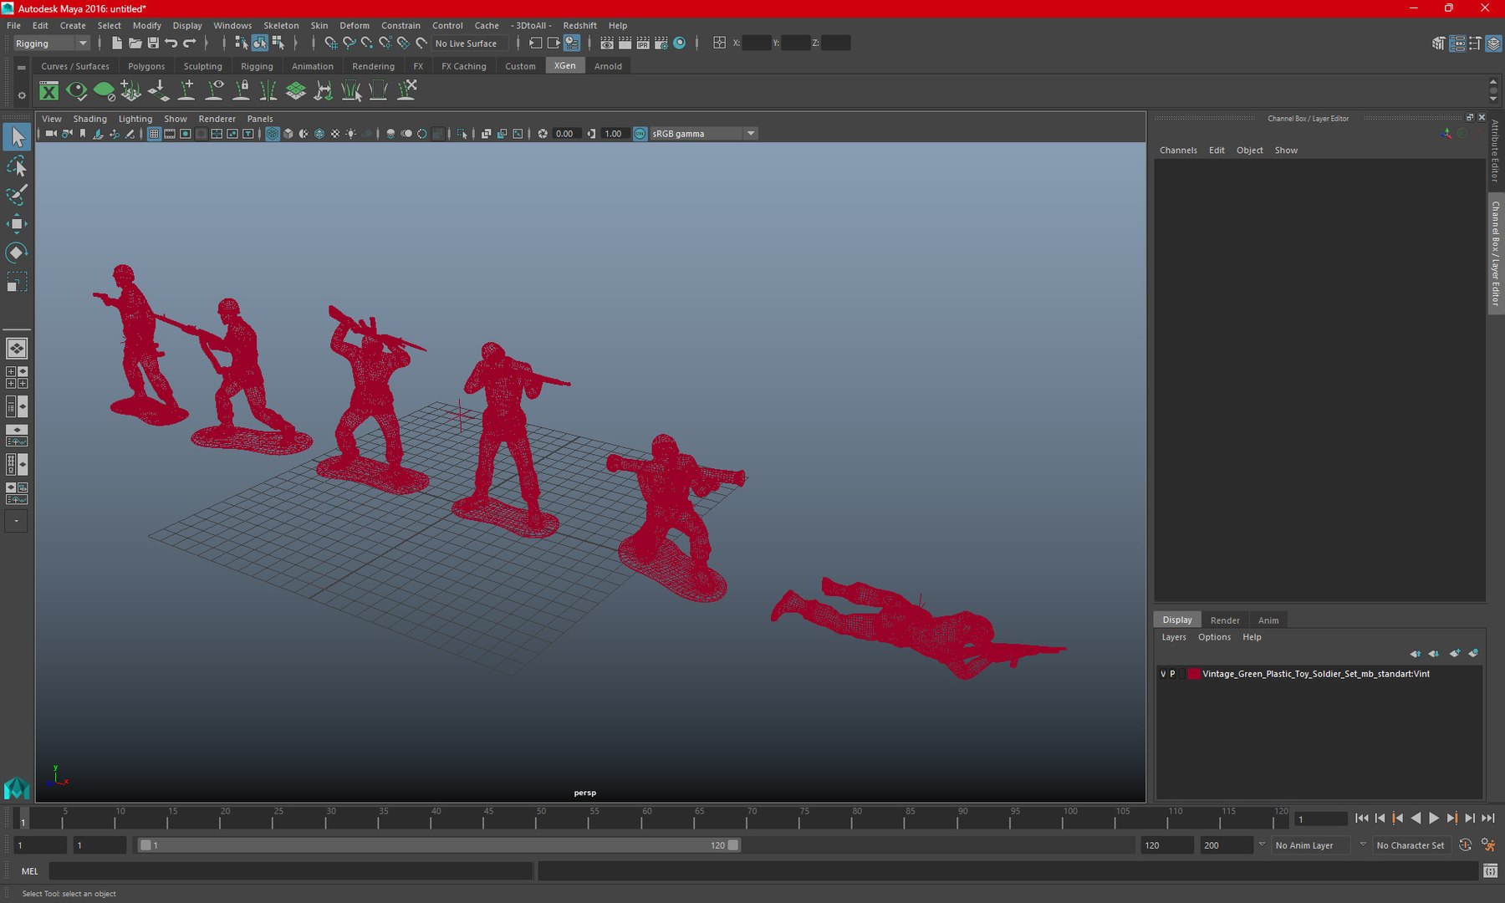Click the XGen preview eye shelf icon

[76, 91]
